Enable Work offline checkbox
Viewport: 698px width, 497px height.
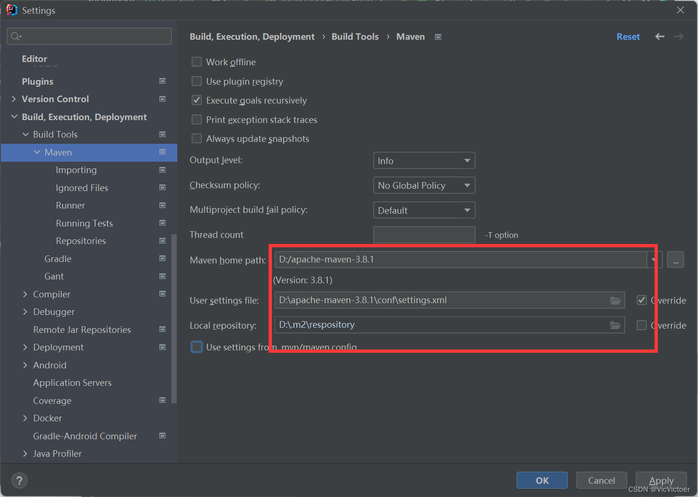197,62
